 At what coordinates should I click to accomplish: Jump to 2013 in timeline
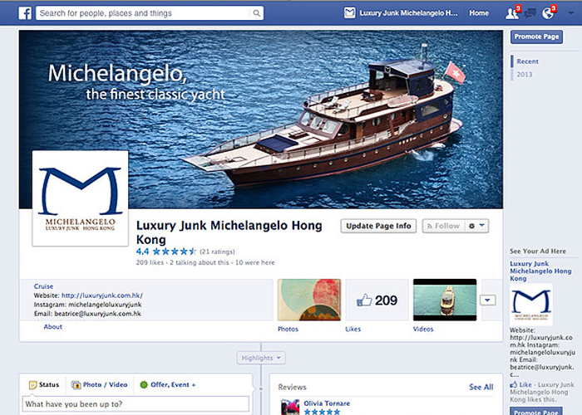click(525, 75)
